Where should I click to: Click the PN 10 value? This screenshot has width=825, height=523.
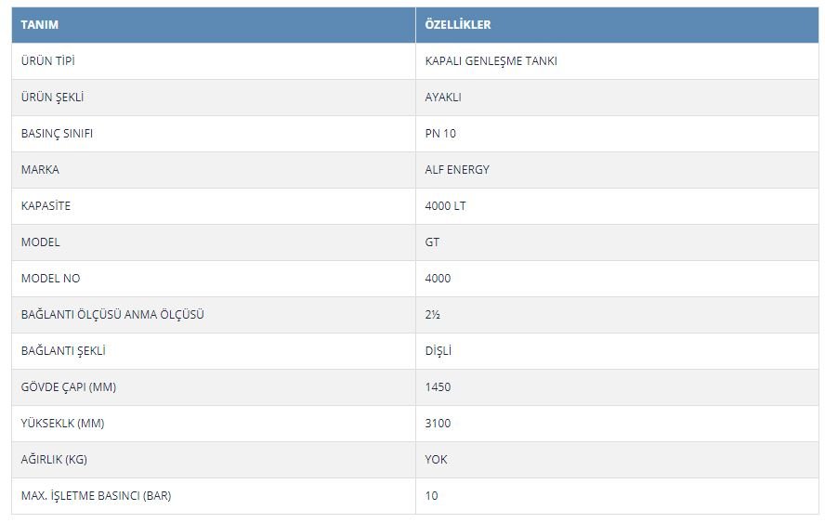pyautogui.click(x=440, y=134)
